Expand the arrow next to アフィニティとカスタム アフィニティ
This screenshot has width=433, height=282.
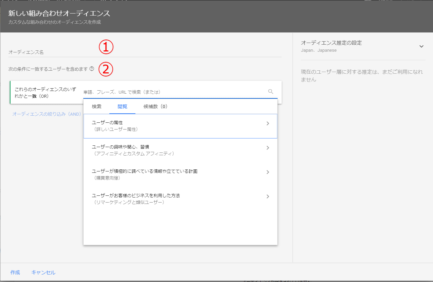[x=268, y=148]
